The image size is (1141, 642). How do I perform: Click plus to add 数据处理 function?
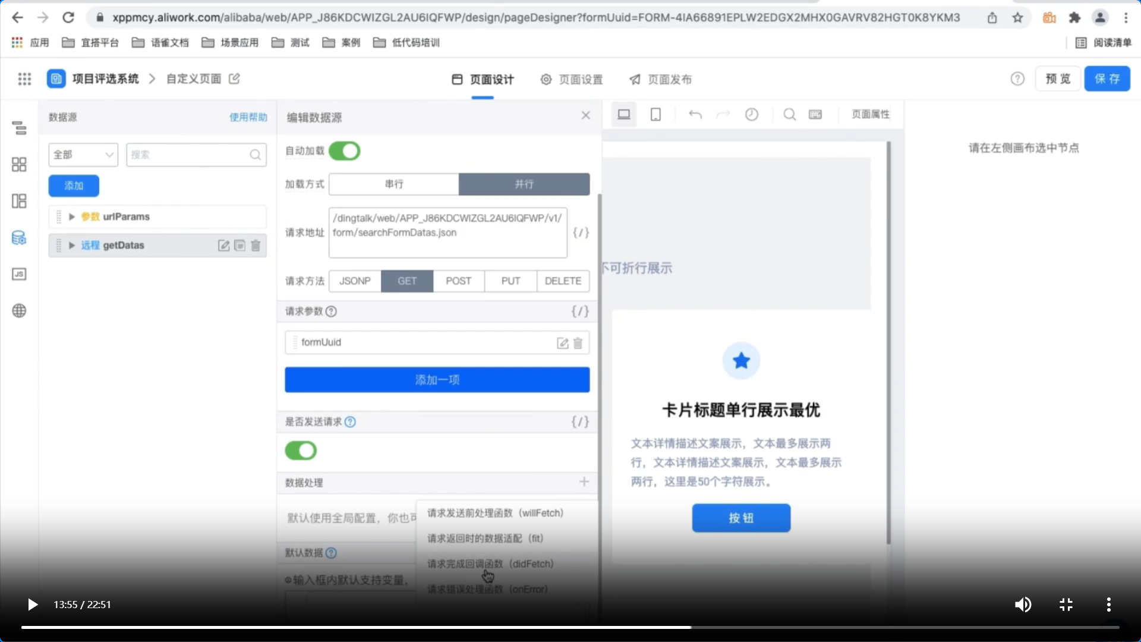pyautogui.click(x=584, y=482)
